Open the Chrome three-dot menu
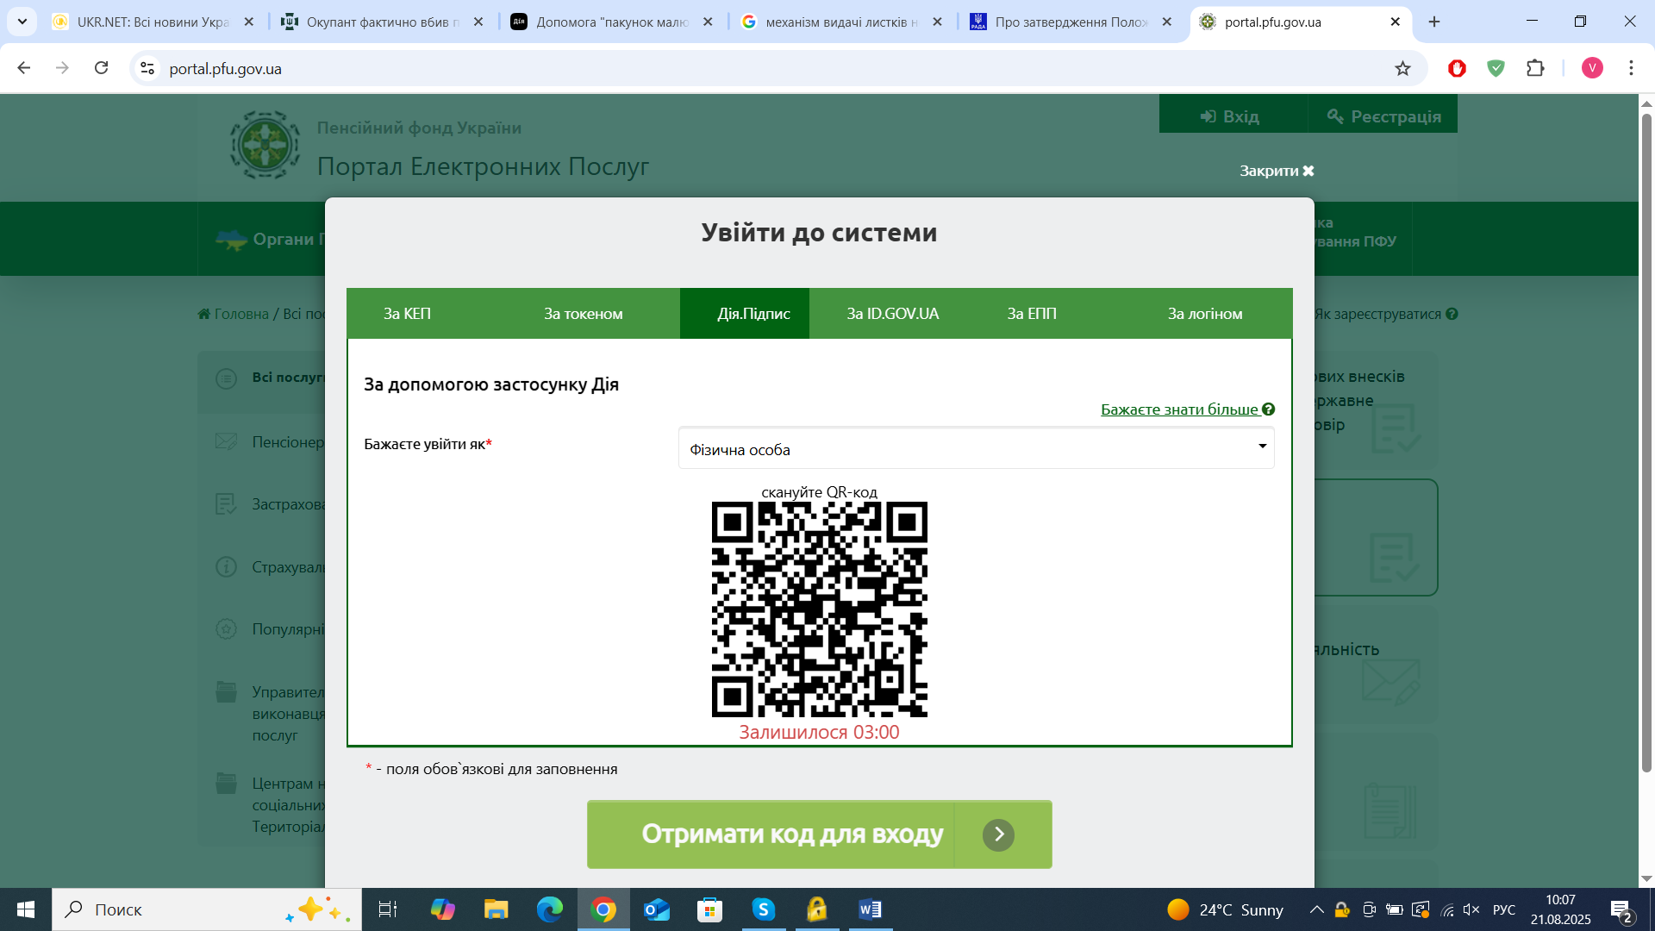1655x931 pixels. click(x=1631, y=68)
